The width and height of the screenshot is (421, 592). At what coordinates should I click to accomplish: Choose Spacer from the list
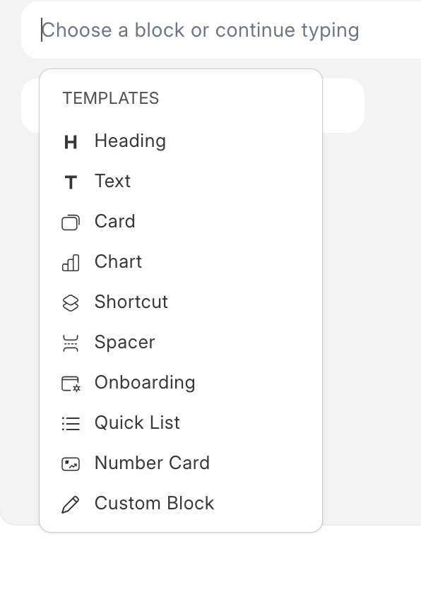click(181, 343)
